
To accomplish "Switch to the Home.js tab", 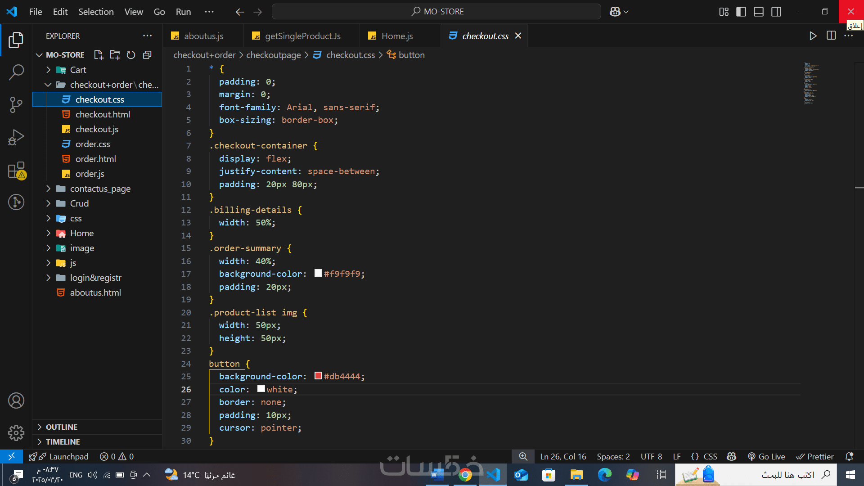I will click(x=397, y=36).
